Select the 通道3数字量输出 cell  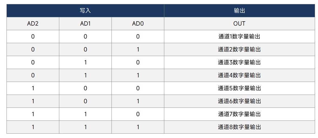click(239, 63)
